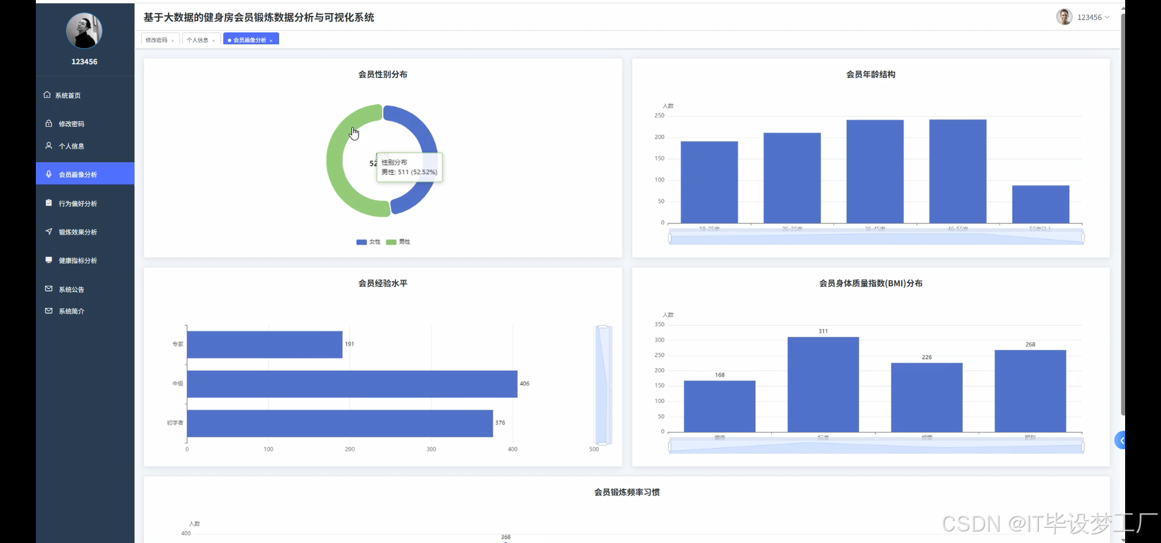Close the 会员画像分析 tab
The width and height of the screenshot is (1161, 543).
point(271,41)
